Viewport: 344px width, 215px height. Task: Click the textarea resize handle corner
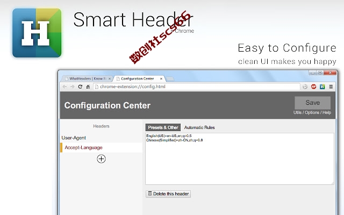(333, 183)
